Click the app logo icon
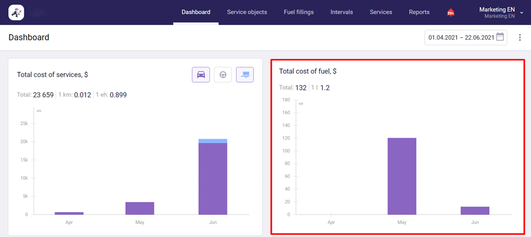The height and width of the screenshot is (237, 531). (16, 12)
